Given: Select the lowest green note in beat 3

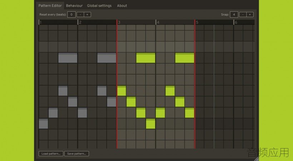Looking at the screenshot, I should (x=150, y=124).
